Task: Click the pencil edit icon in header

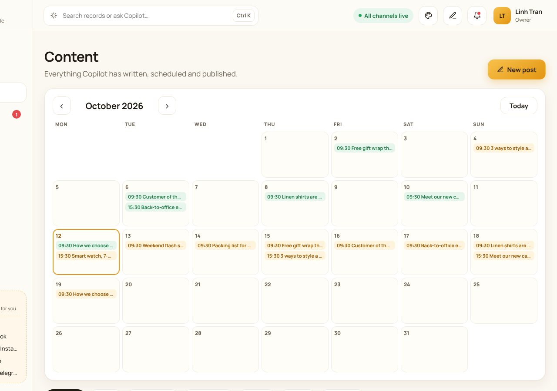Action: coord(453,16)
